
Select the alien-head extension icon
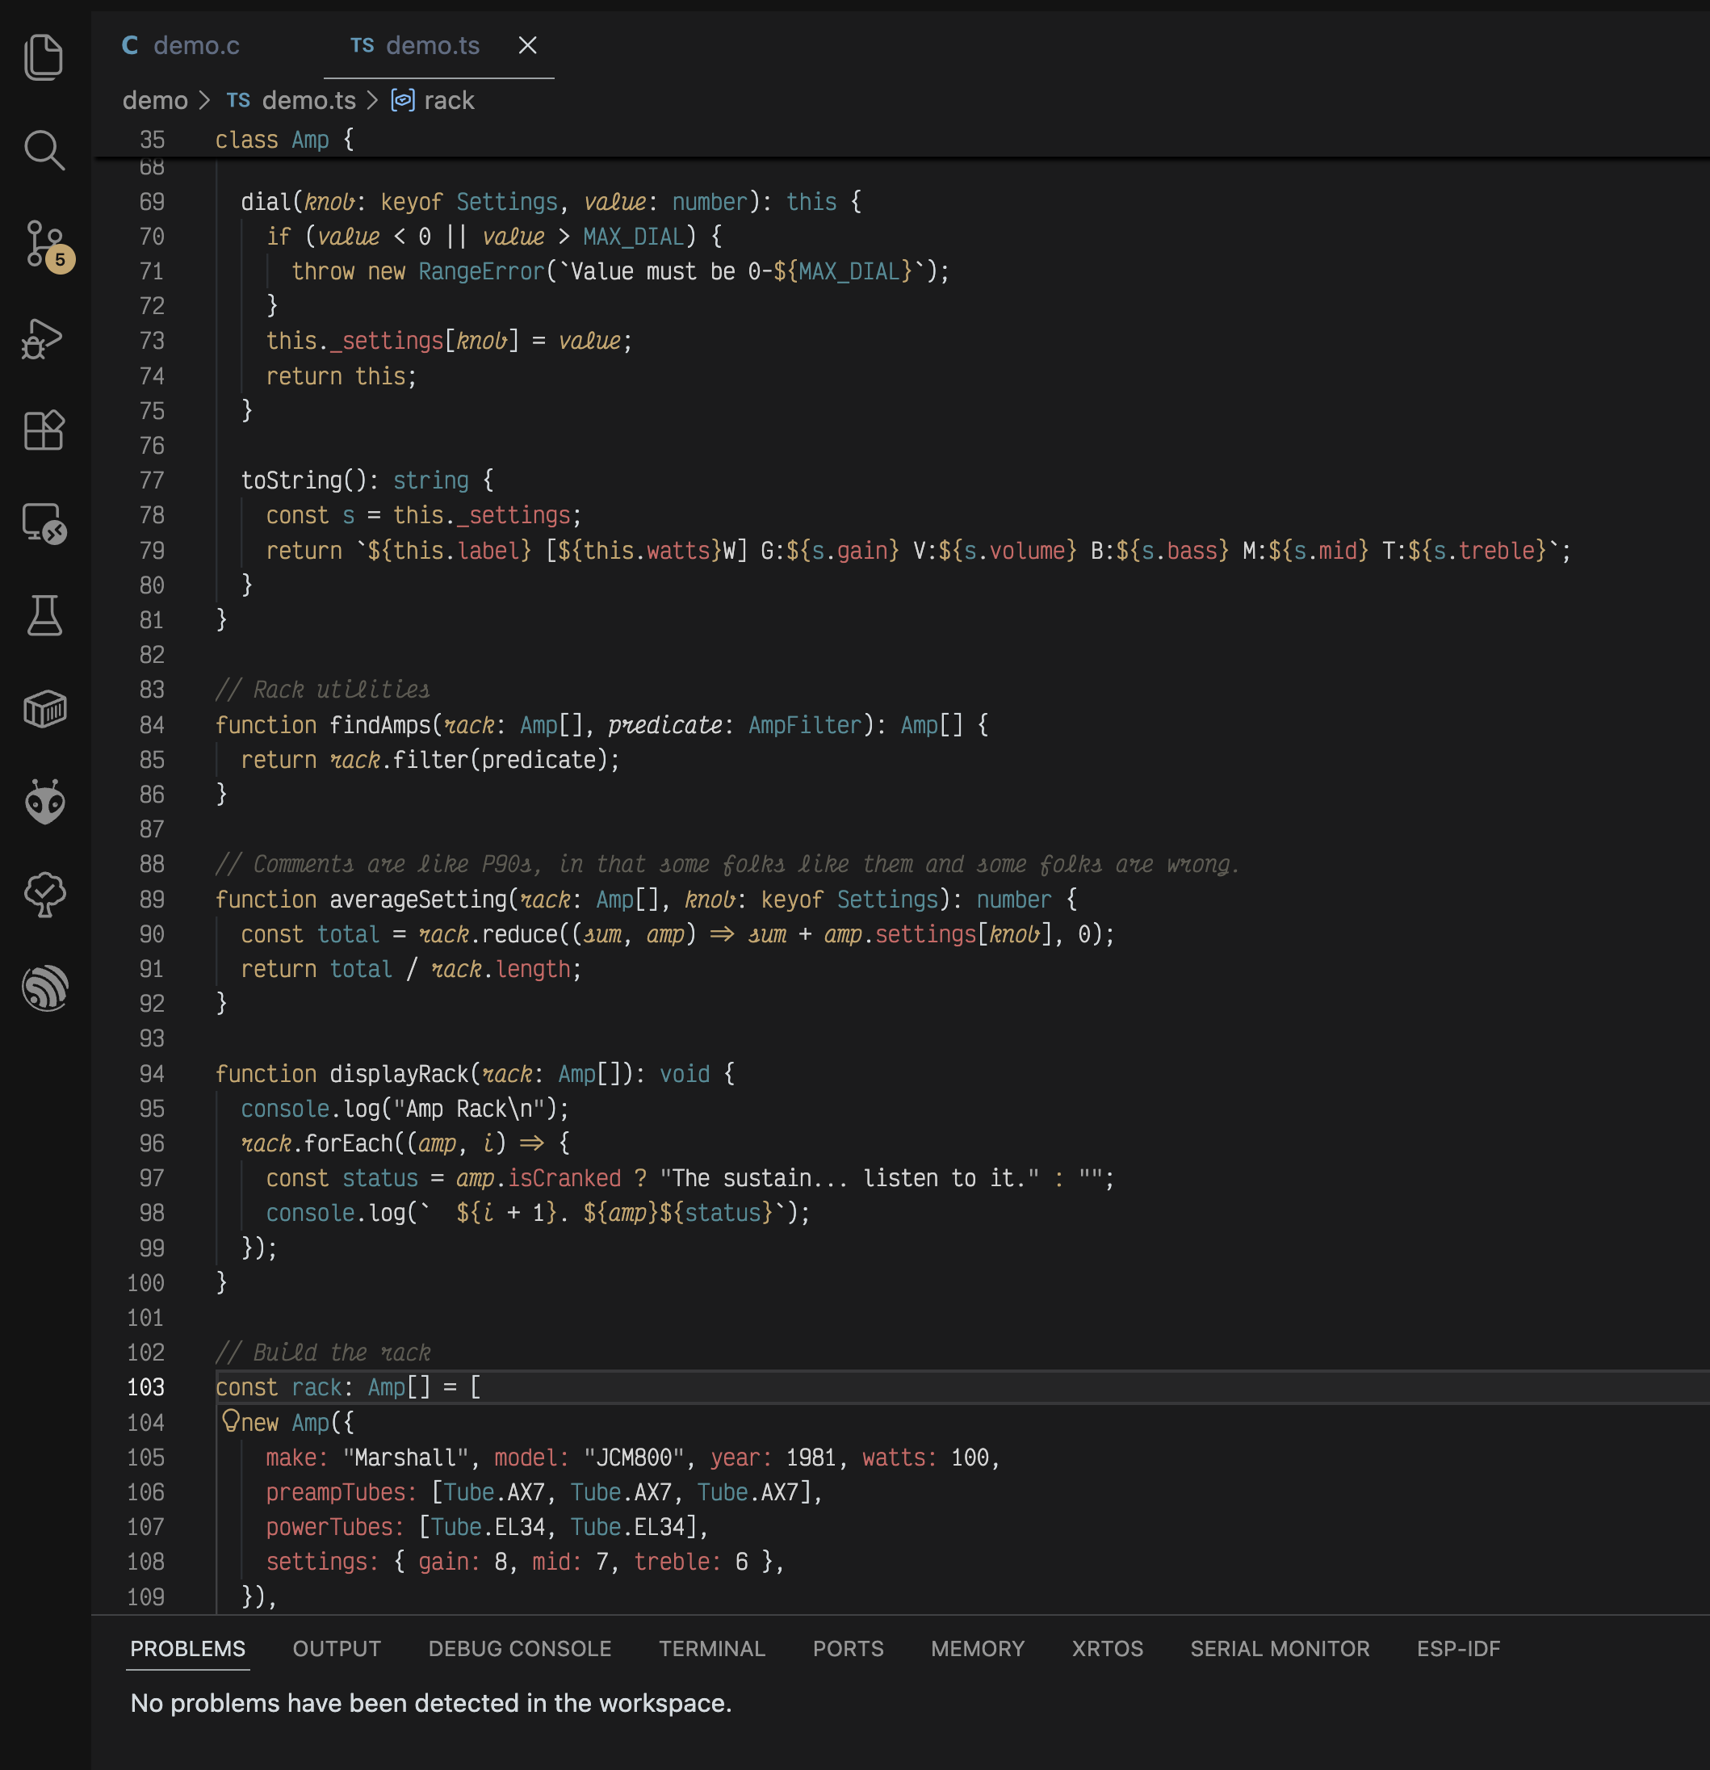pyautogui.click(x=44, y=803)
